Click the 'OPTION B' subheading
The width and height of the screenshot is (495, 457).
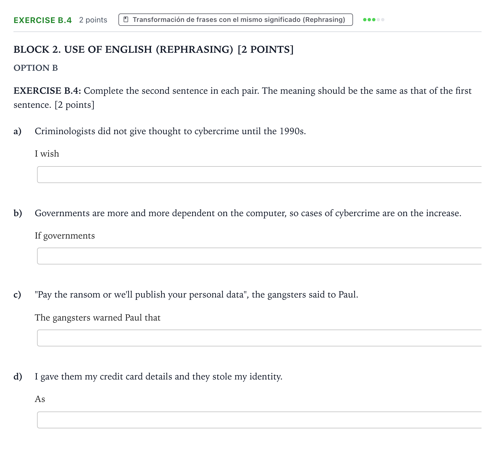coord(36,68)
